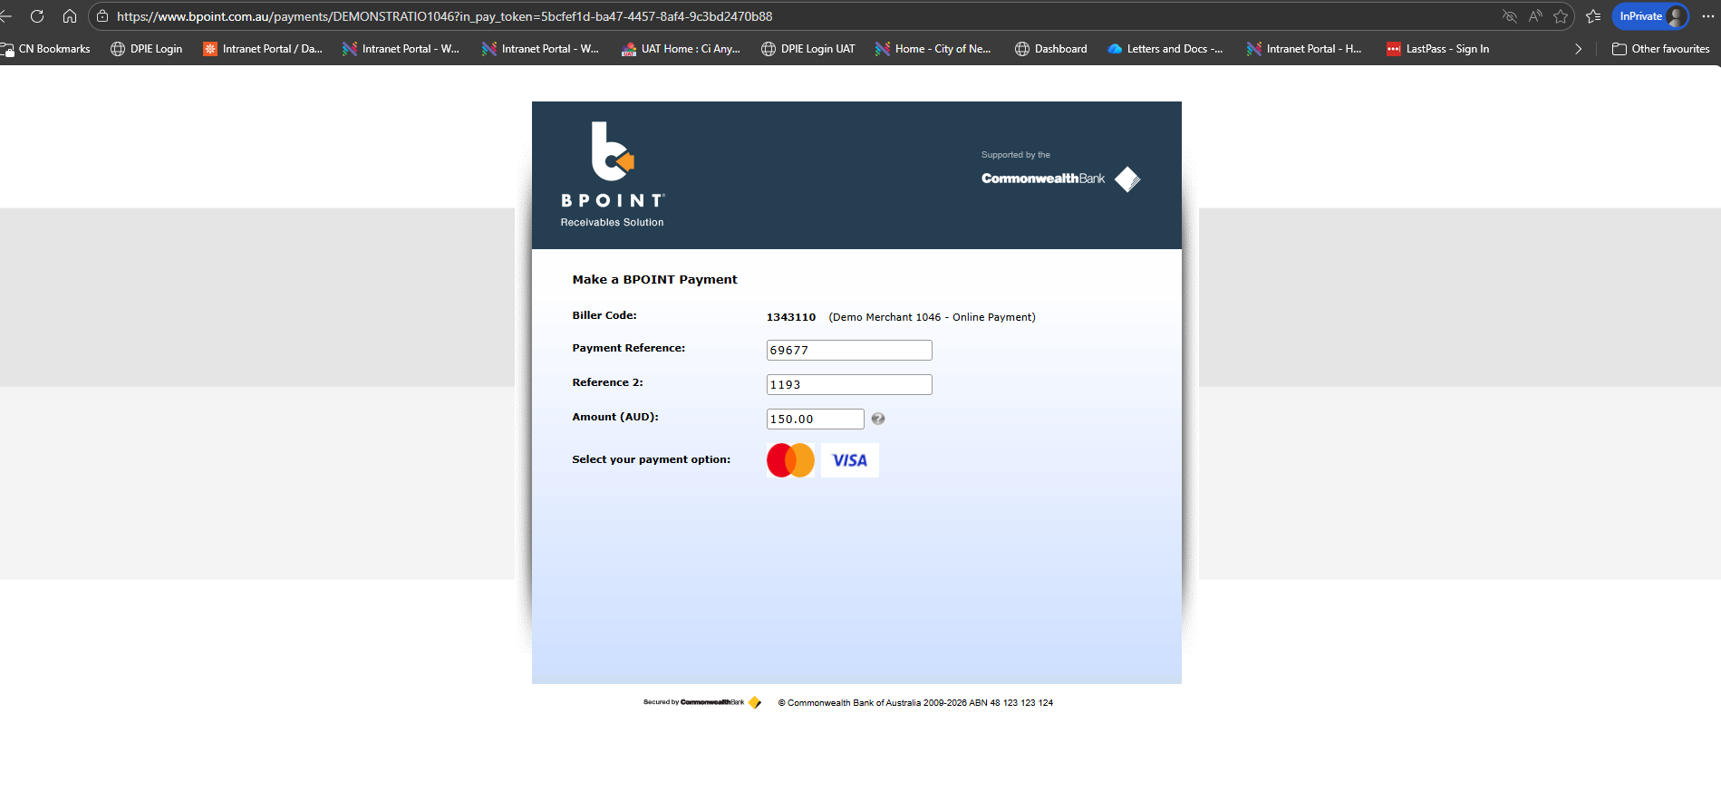
Task: Click the BPOINT logo
Action: point(613,174)
